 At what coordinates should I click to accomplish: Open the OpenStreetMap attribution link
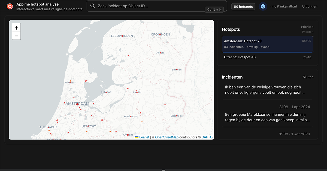tap(166, 137)
